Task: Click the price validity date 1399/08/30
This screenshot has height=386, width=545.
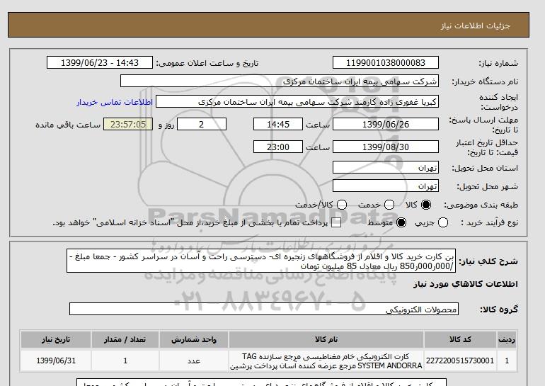Action: pyautogui.click(x=386, y=147)
